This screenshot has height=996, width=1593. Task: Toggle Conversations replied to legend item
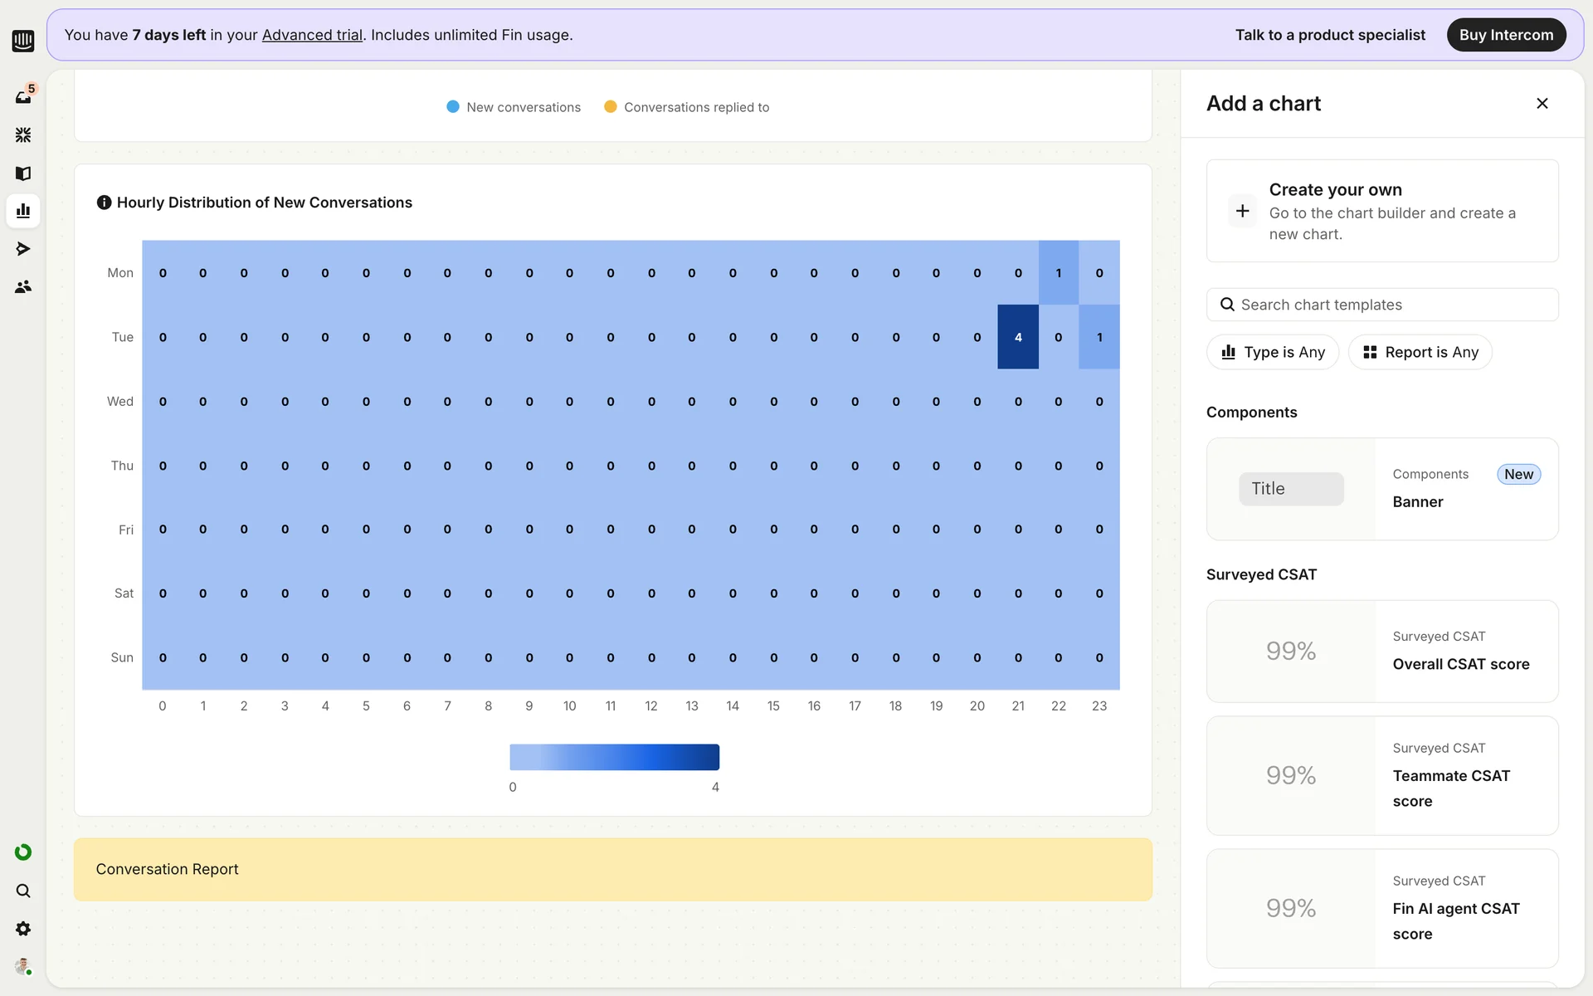tap(687, 107)
